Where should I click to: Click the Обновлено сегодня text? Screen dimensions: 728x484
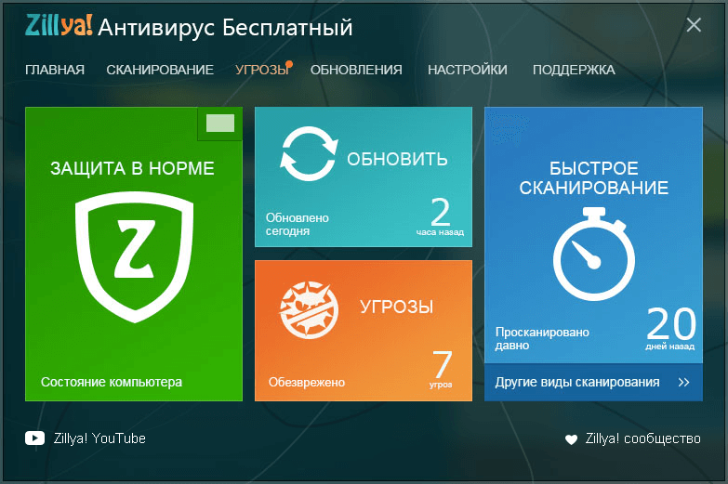(298, 224)
